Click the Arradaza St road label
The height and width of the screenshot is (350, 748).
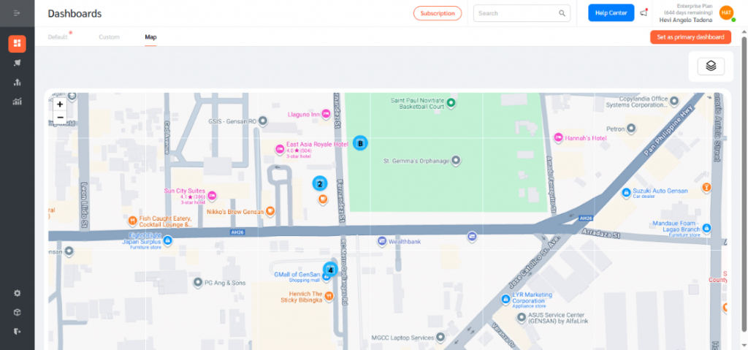(600, 234)
